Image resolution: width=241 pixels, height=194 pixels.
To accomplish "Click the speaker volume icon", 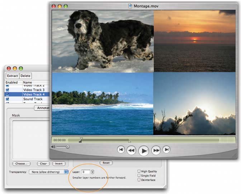I will coord(53,146).
